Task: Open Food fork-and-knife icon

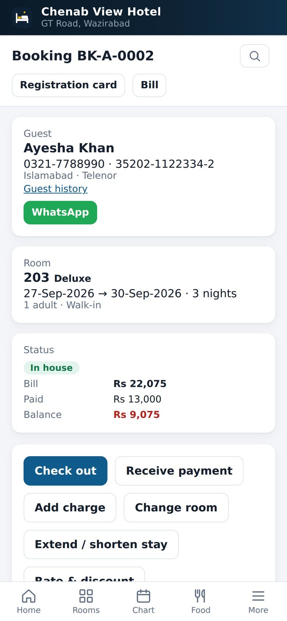Action: pos(201,596)
